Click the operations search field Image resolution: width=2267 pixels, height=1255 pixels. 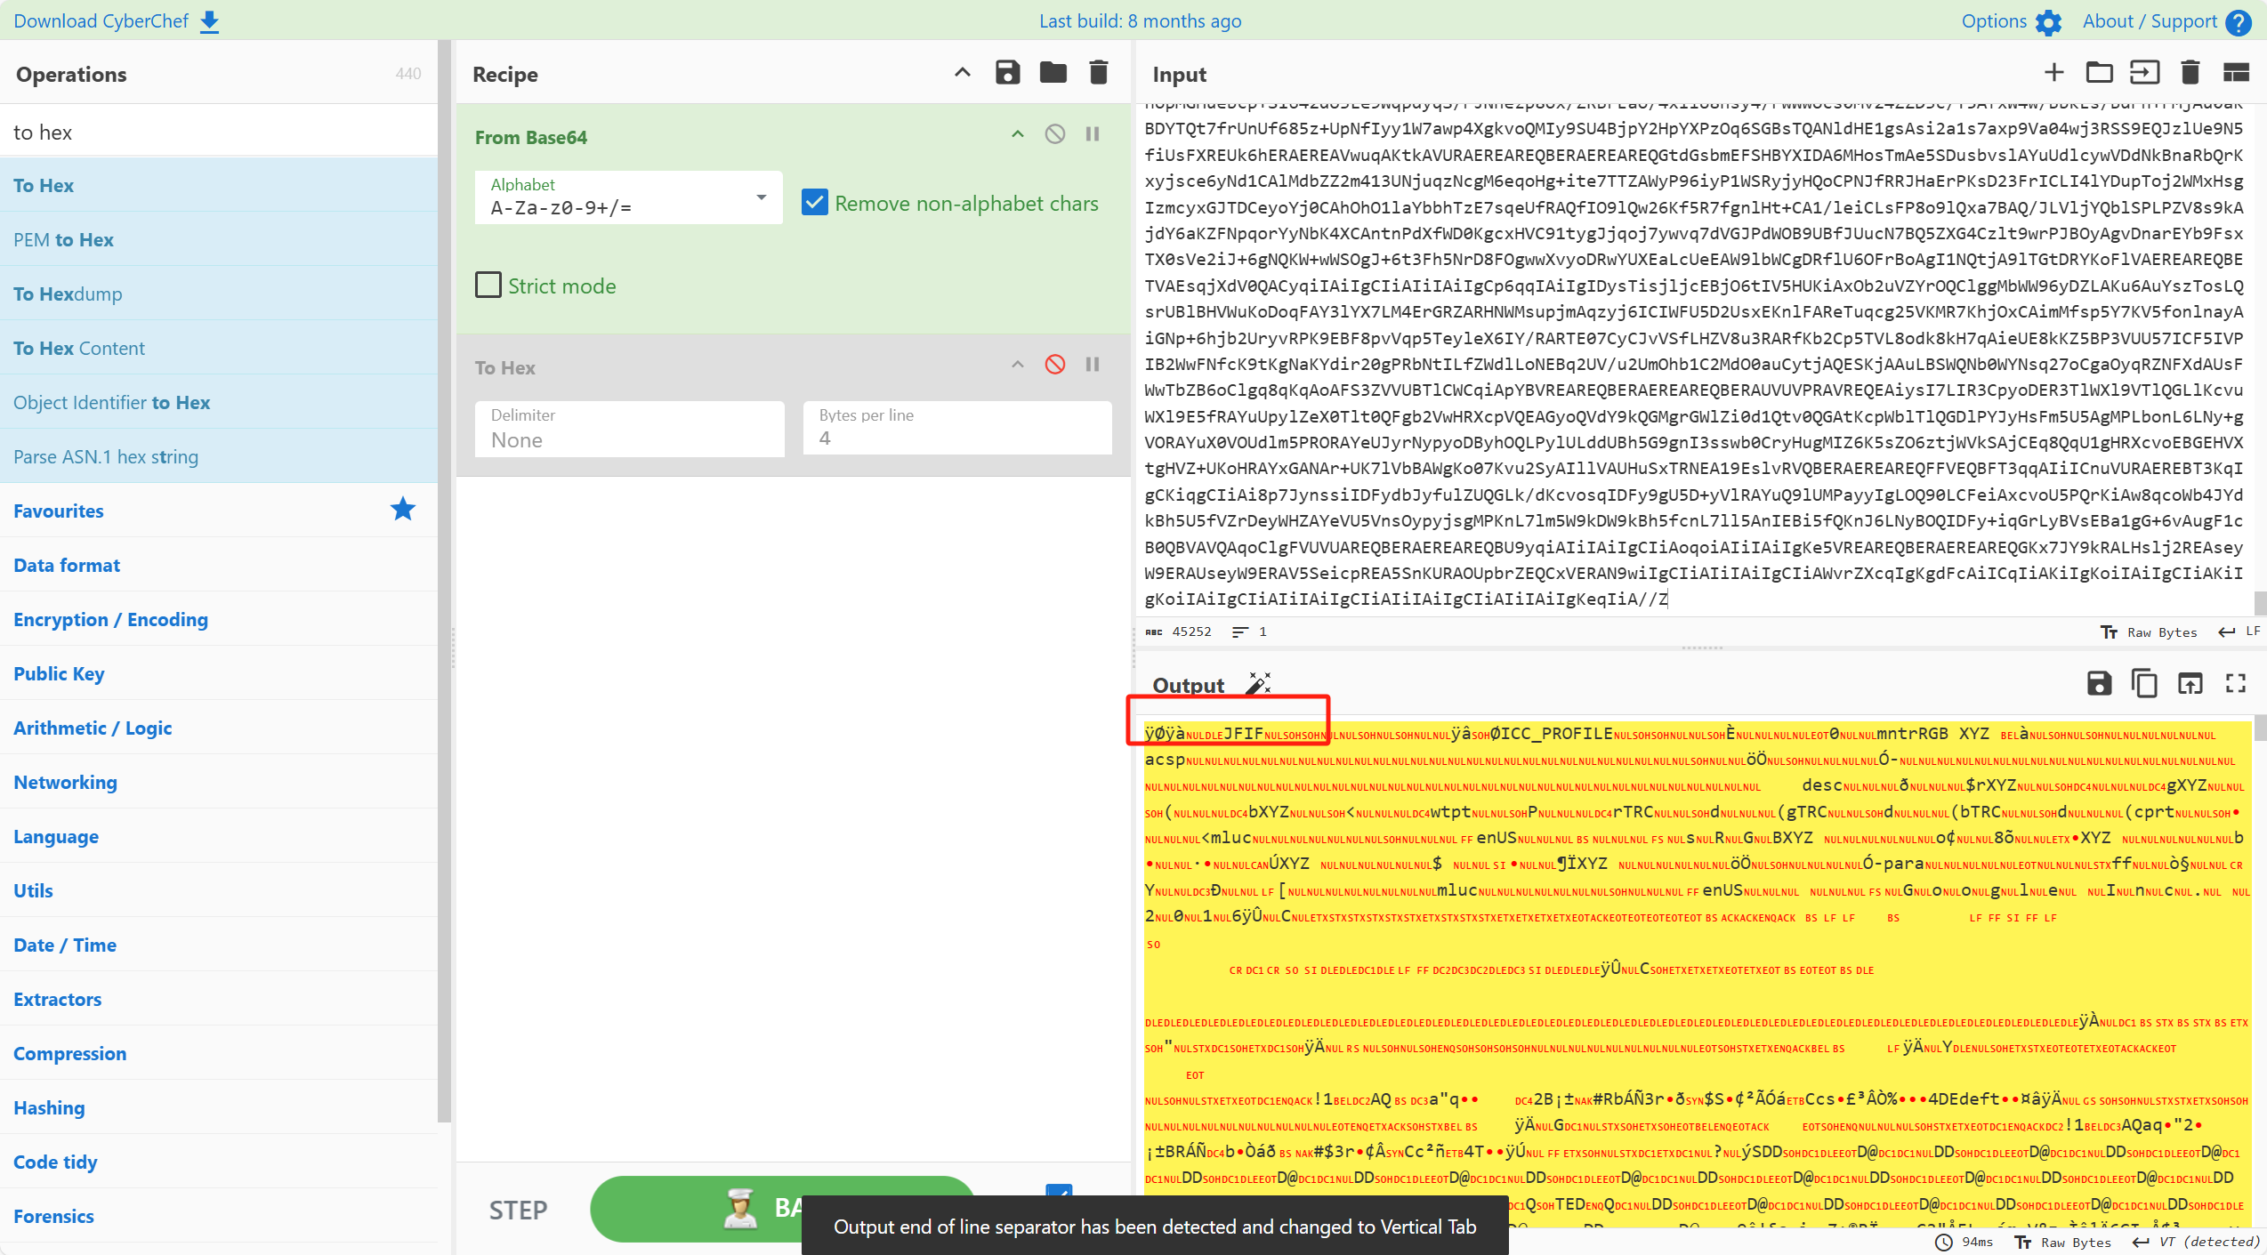tap(218, 133)
